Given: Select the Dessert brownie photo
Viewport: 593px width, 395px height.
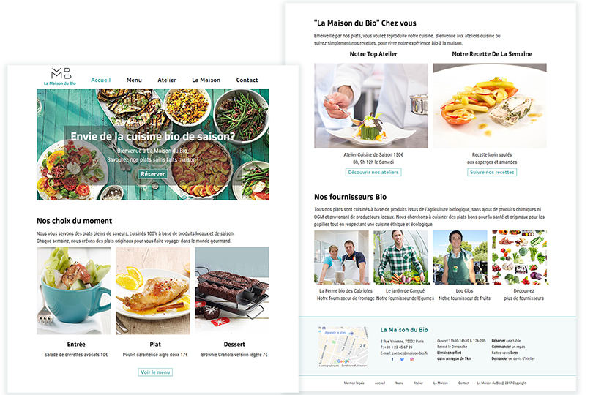Looking at the screenshot, I should tap(232, 290).
